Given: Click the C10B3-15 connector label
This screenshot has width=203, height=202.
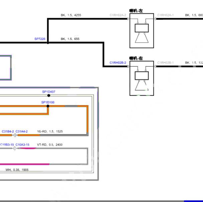Looking at the screenshot, I should pyautogui.click(x=7, y=145).
